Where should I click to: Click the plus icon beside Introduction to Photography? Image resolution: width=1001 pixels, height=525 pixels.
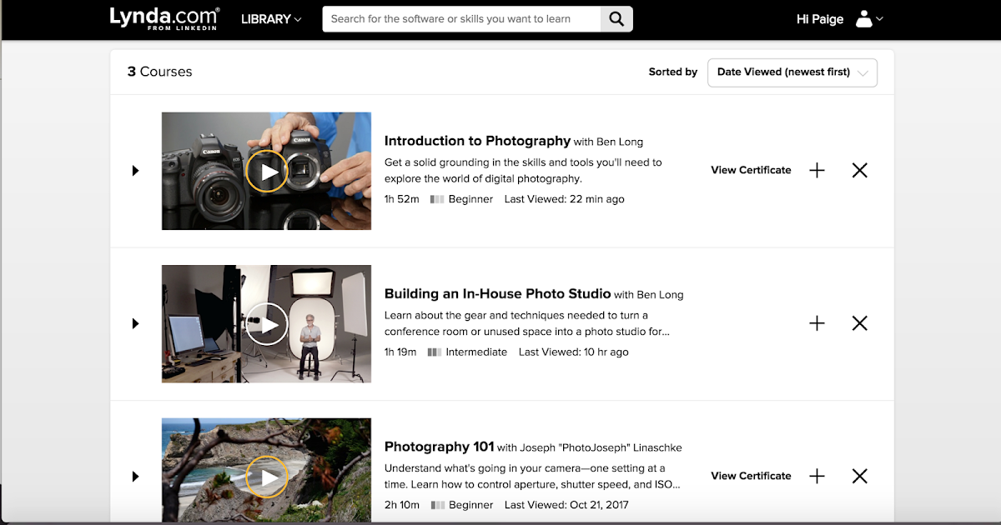(817, 170)
